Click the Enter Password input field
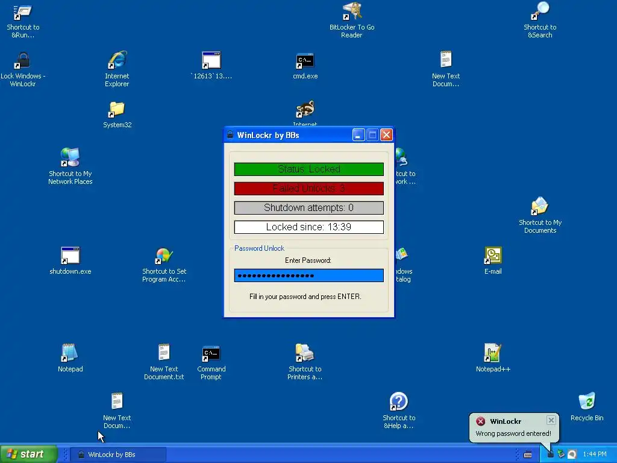The image size is (617, 463). pos(309,276)
